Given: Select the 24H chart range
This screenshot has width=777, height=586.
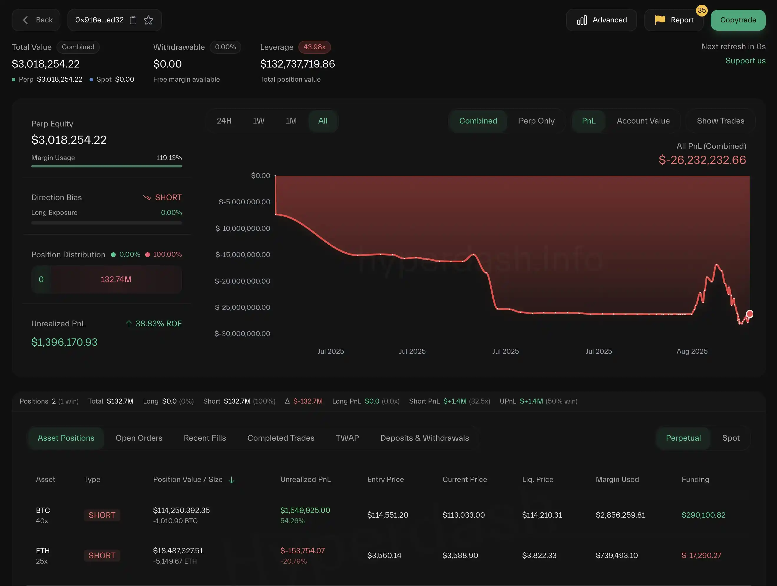Looking at the screenshot, I should pyautogui.click(x=224, y=121).
